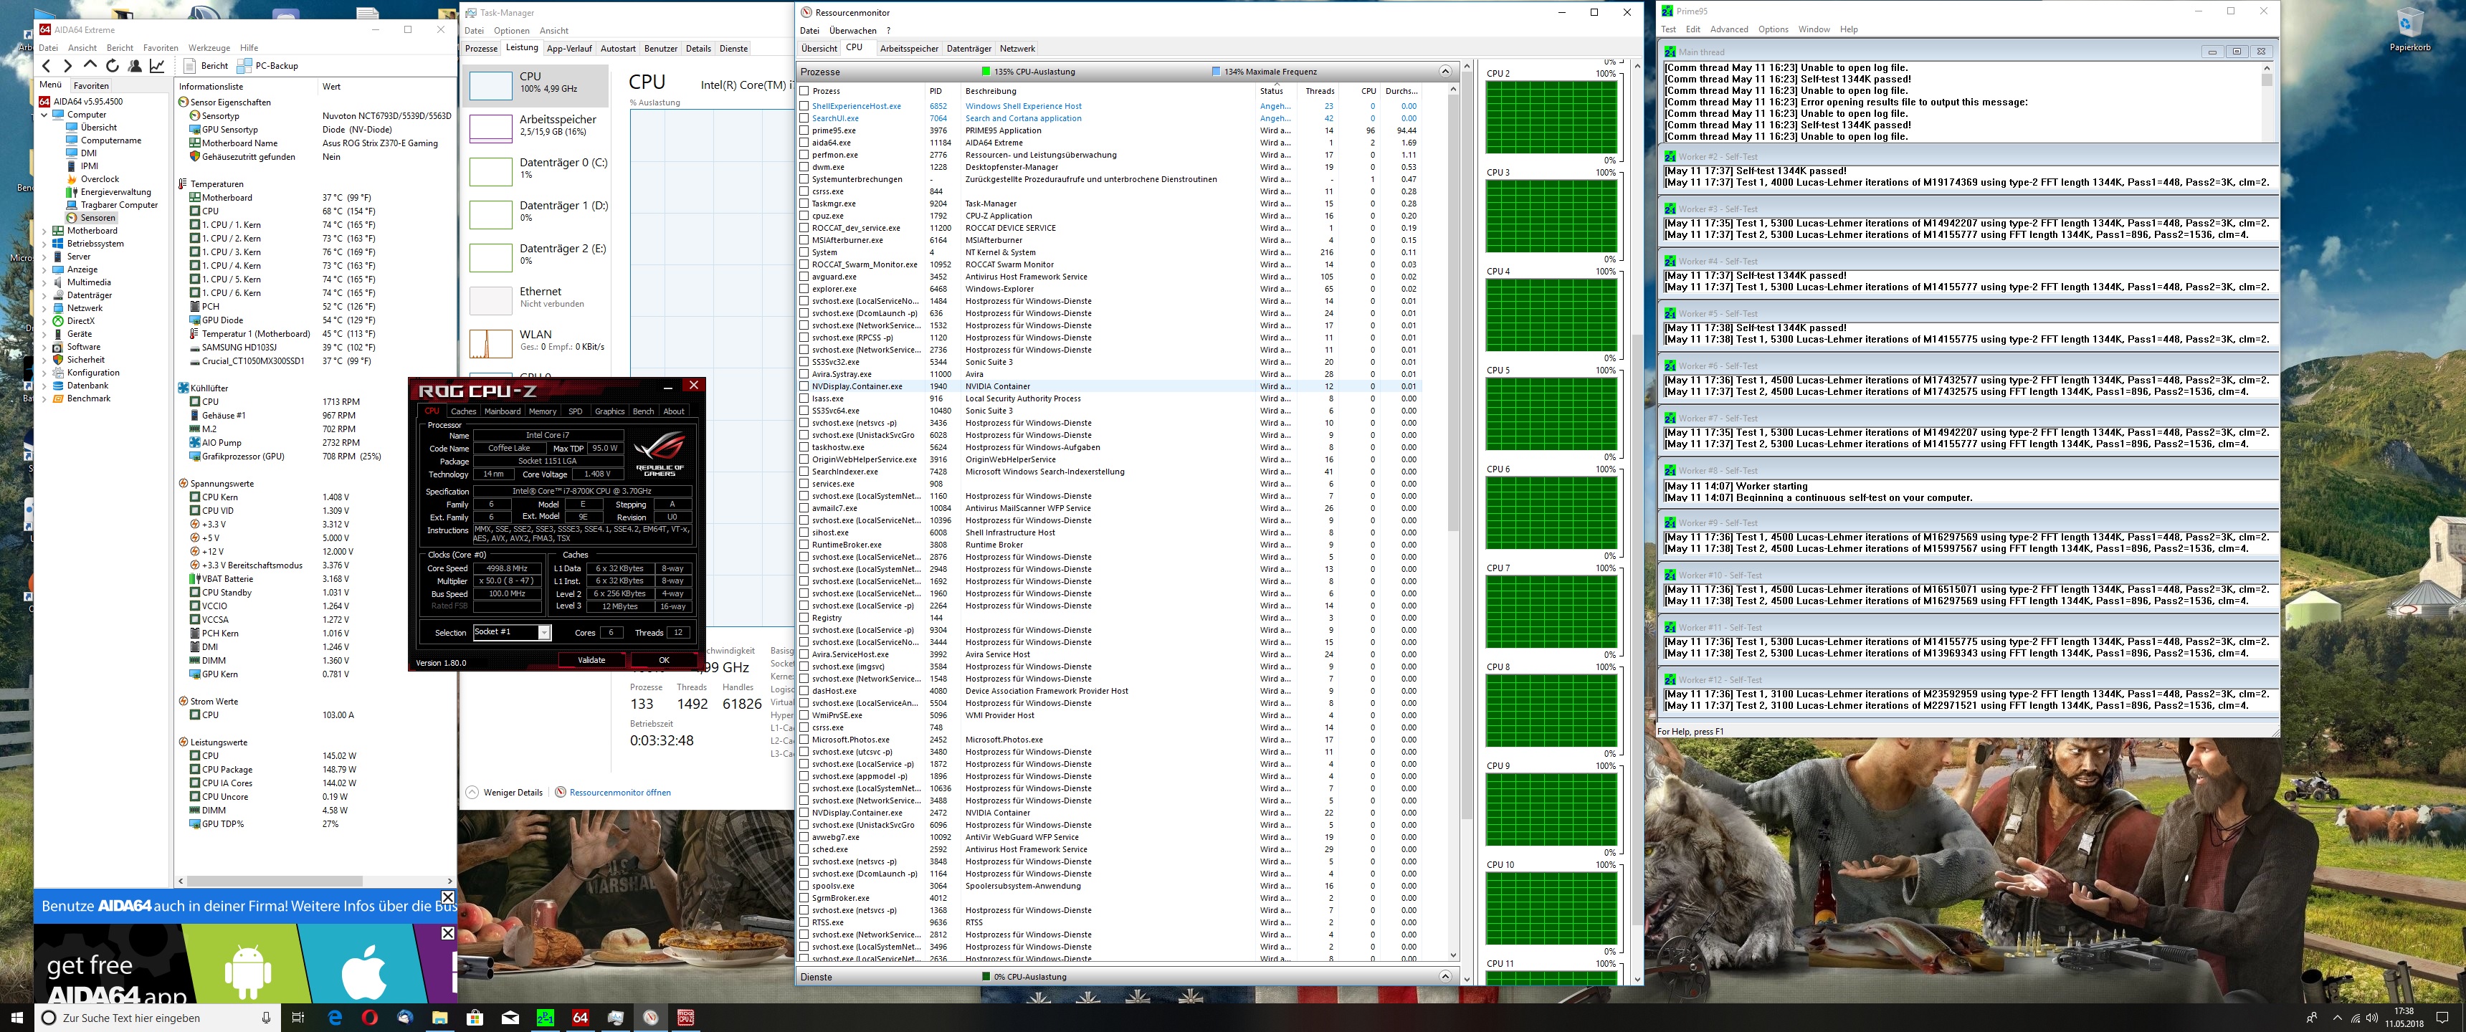
Task: Tick the checkbox next to aida64.exe
Action: point(804,143)
